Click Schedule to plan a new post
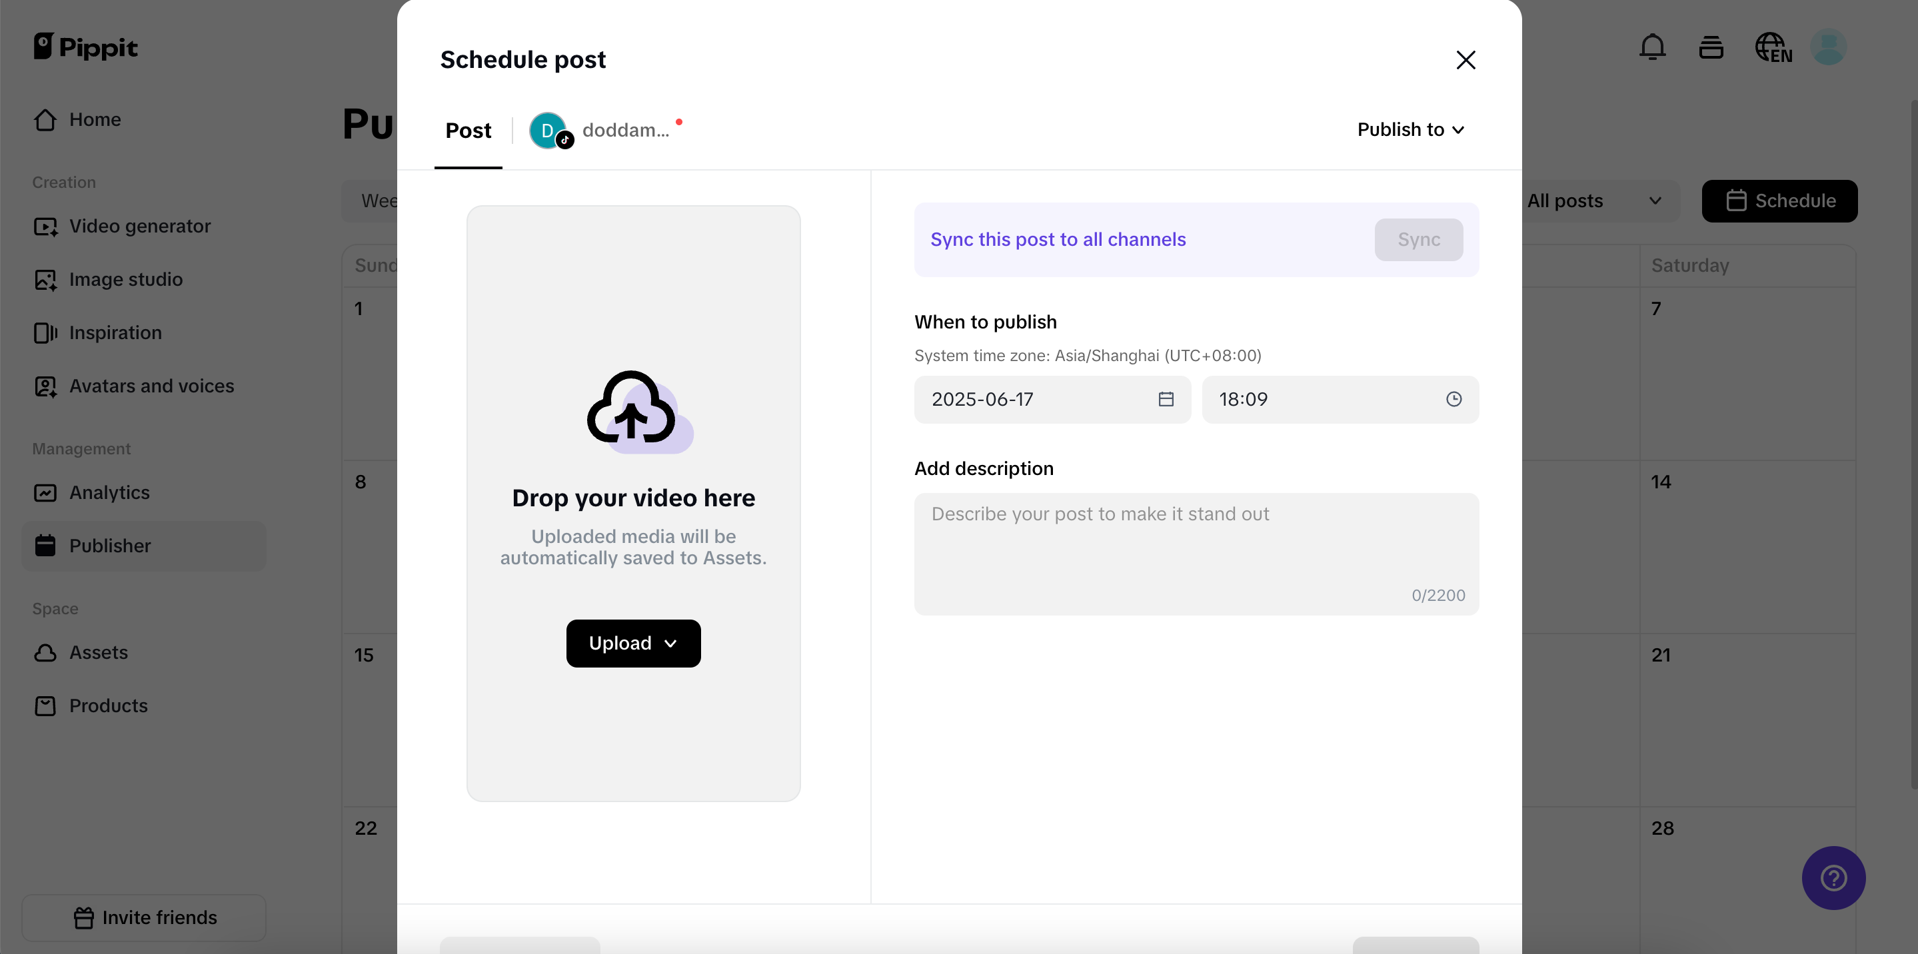The image size is (1918, 954). click(x=1779, y=201)
